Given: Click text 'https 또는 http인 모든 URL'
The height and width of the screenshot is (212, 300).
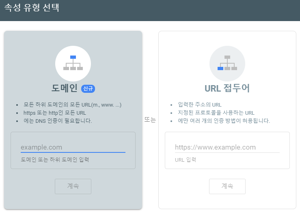Looking at the screenshot, I should tap(55, 113).
